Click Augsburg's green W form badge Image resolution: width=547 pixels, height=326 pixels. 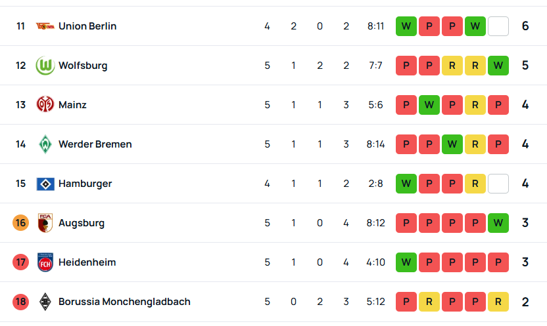[x=498, y=222]
